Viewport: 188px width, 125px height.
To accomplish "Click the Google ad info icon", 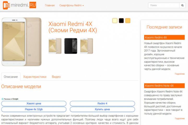I will tap(3, 99).
